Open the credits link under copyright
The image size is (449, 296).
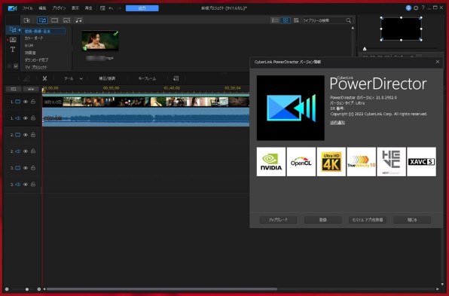pyautogui.click(x=338, y=123)
